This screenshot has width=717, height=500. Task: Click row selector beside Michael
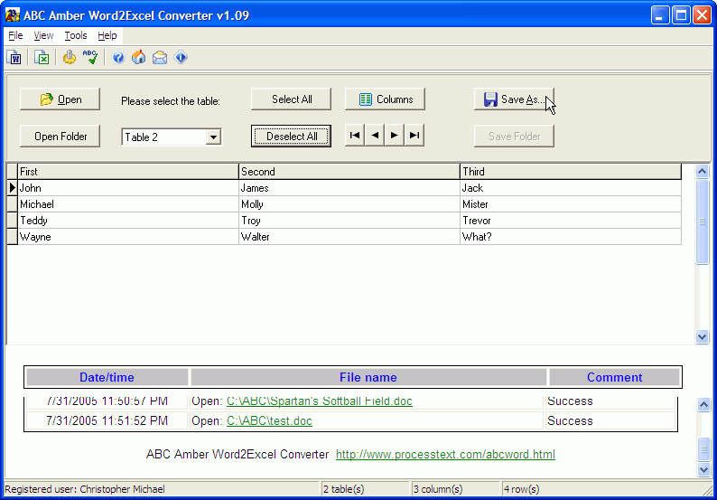13,204
